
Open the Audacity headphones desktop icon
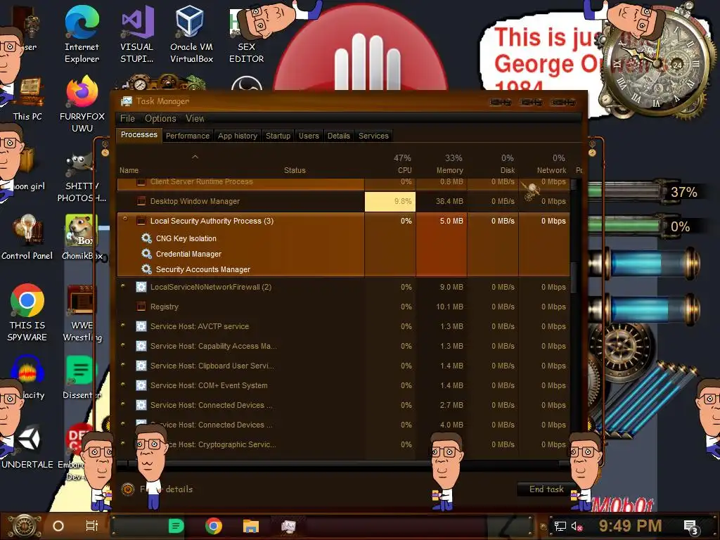[27, 378]
